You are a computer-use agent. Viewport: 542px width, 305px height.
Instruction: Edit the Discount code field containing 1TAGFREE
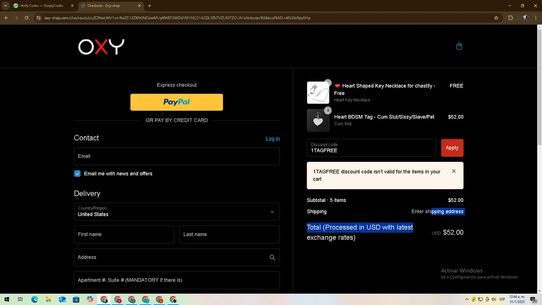tap(371, 148)
